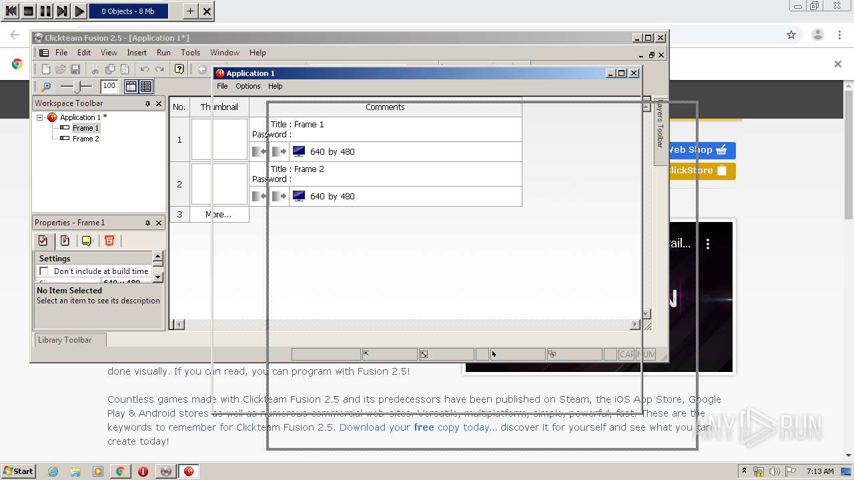The width and height of the screenshot is (854, 480).
Task: Click the debugger plus button
Action: coord(190,11)
